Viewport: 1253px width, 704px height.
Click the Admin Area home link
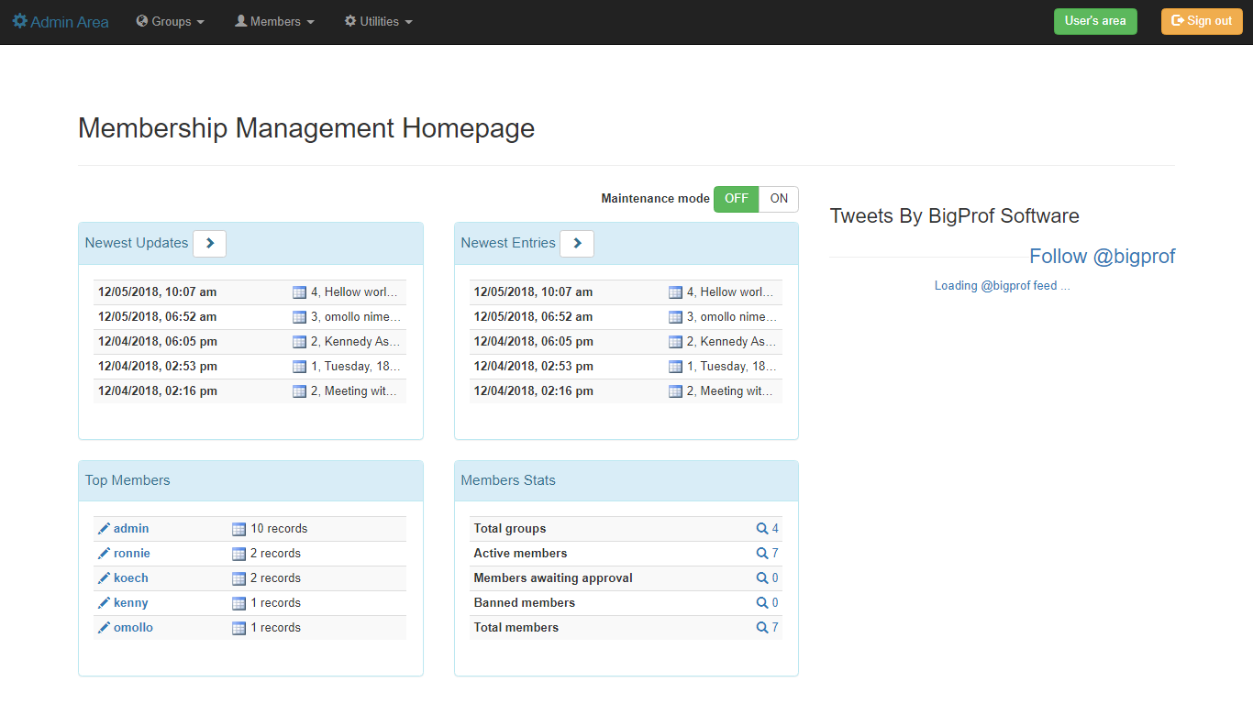[60, 21]
